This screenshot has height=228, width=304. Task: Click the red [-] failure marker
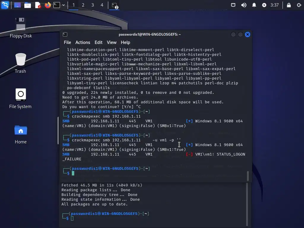(x=189, y=154)
